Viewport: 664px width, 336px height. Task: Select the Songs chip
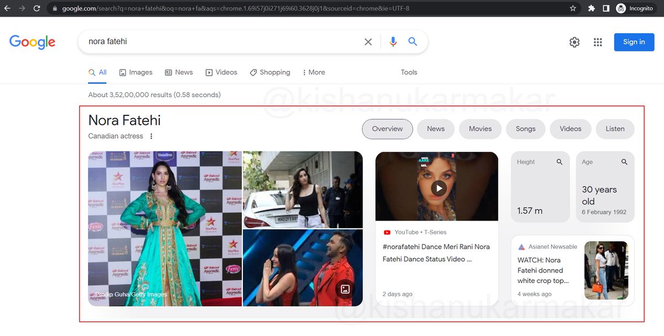pos(526,129)
